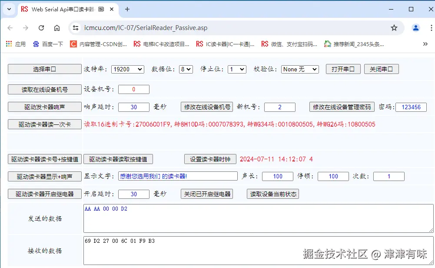Screen dimensions: 435x268
Task: Click the browser back arrow
Action: click(10, 28)
